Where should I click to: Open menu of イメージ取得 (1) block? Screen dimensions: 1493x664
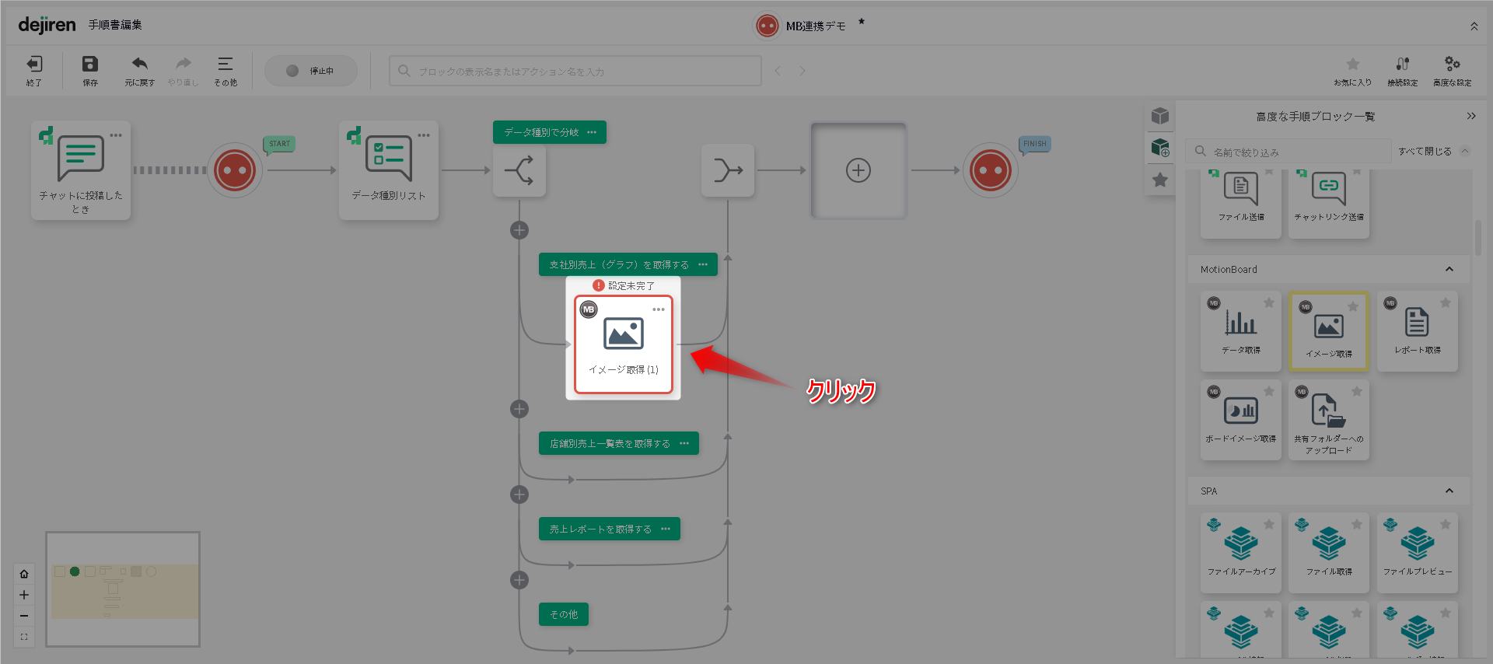click(659, 309)
